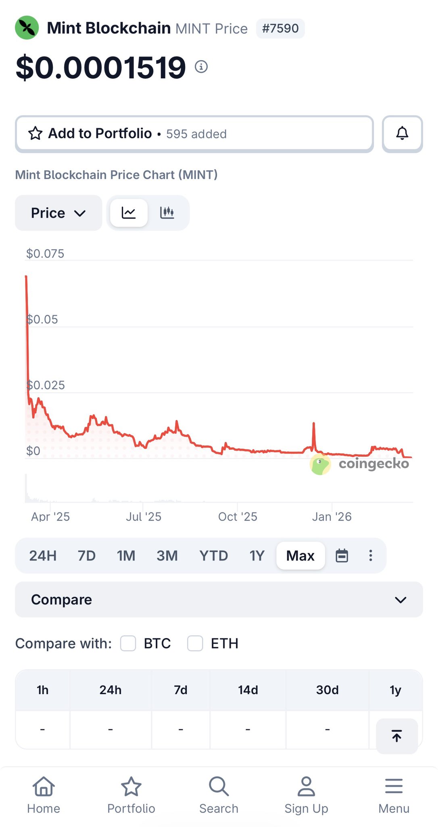Open the Price dropdown
The image size is (438, 827).
58,213
